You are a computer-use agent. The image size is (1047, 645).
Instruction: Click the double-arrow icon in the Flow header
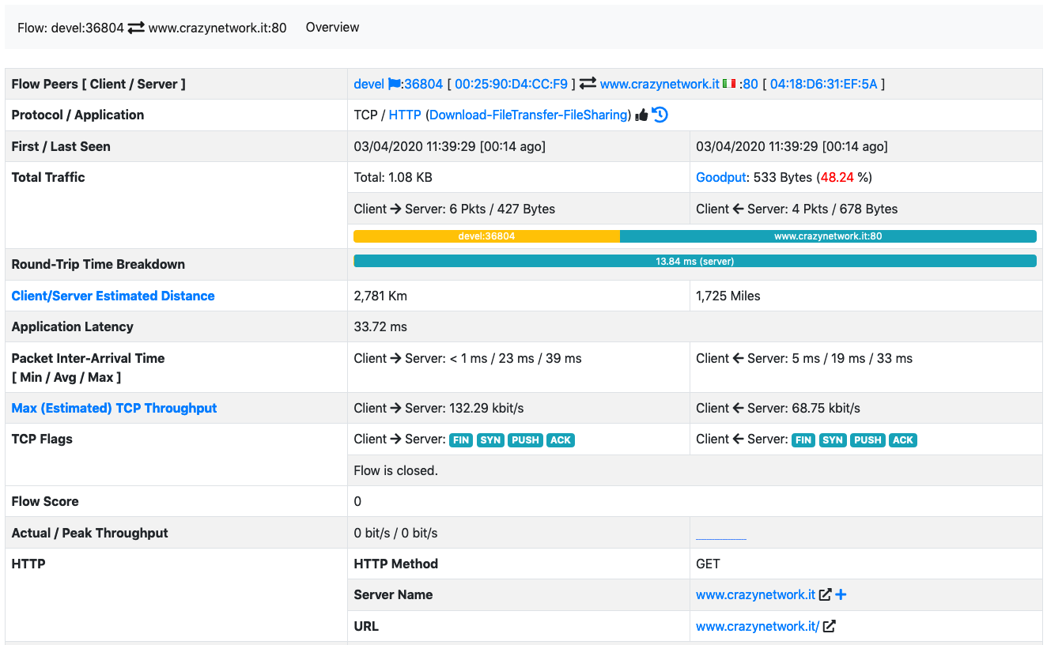click(x=136, y=28)
